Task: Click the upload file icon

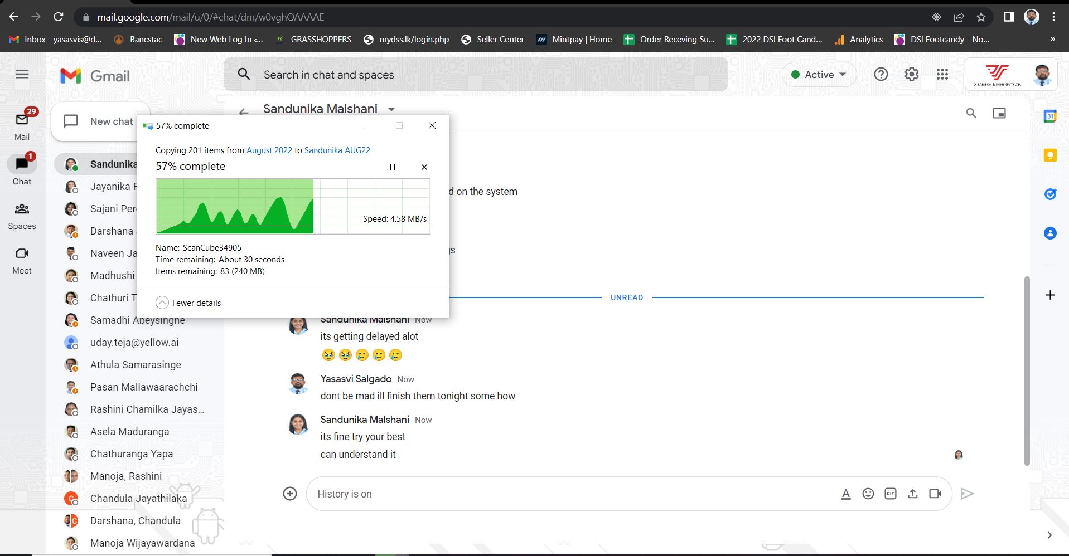Action: coord(912,494)
